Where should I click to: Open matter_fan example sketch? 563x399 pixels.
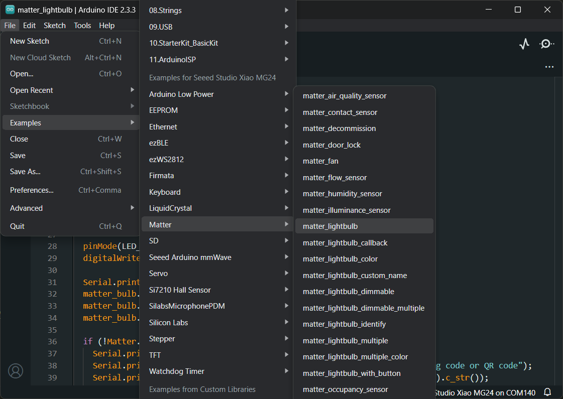point(364,161)
